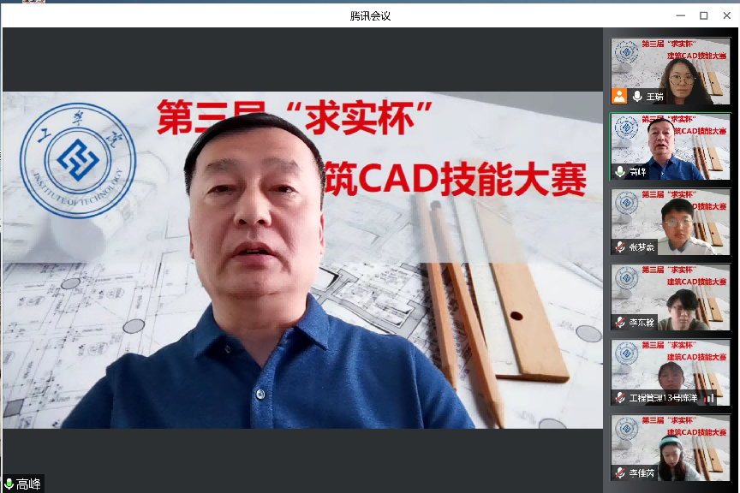740x493 pixels.
Task: Click 张梦豪's muted microphone icon
Action: coord(620,247)
